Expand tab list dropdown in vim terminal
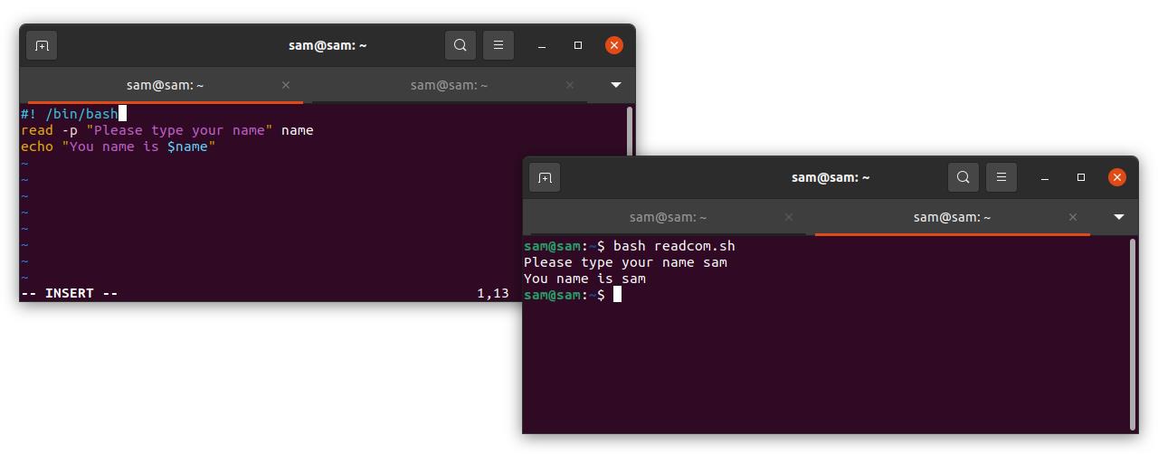This screenshot has width=1158, height=454. (616, 85)
